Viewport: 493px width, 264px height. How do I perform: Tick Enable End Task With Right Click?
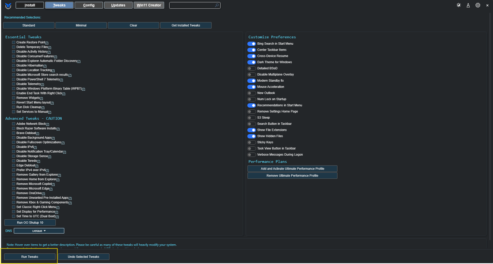[x=14, y=93]
